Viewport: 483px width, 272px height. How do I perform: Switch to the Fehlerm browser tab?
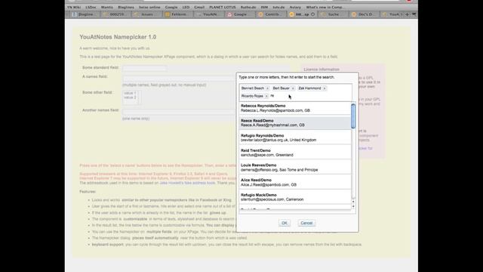177,14
